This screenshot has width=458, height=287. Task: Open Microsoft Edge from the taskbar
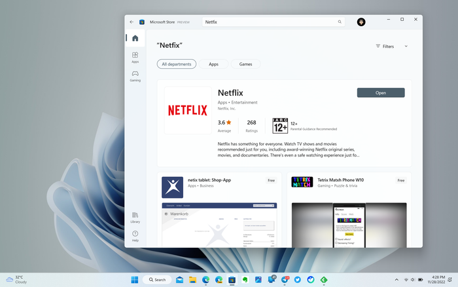(x=205, y=280)
